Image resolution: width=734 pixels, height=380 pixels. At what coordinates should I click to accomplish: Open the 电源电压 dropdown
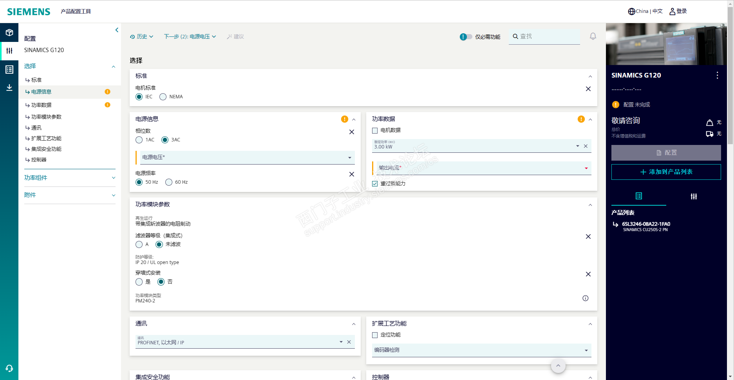point(248,157)
